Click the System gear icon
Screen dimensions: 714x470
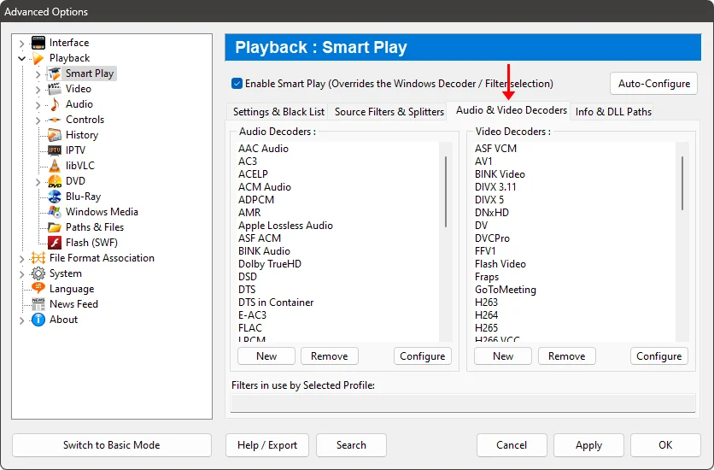(38, 273)
